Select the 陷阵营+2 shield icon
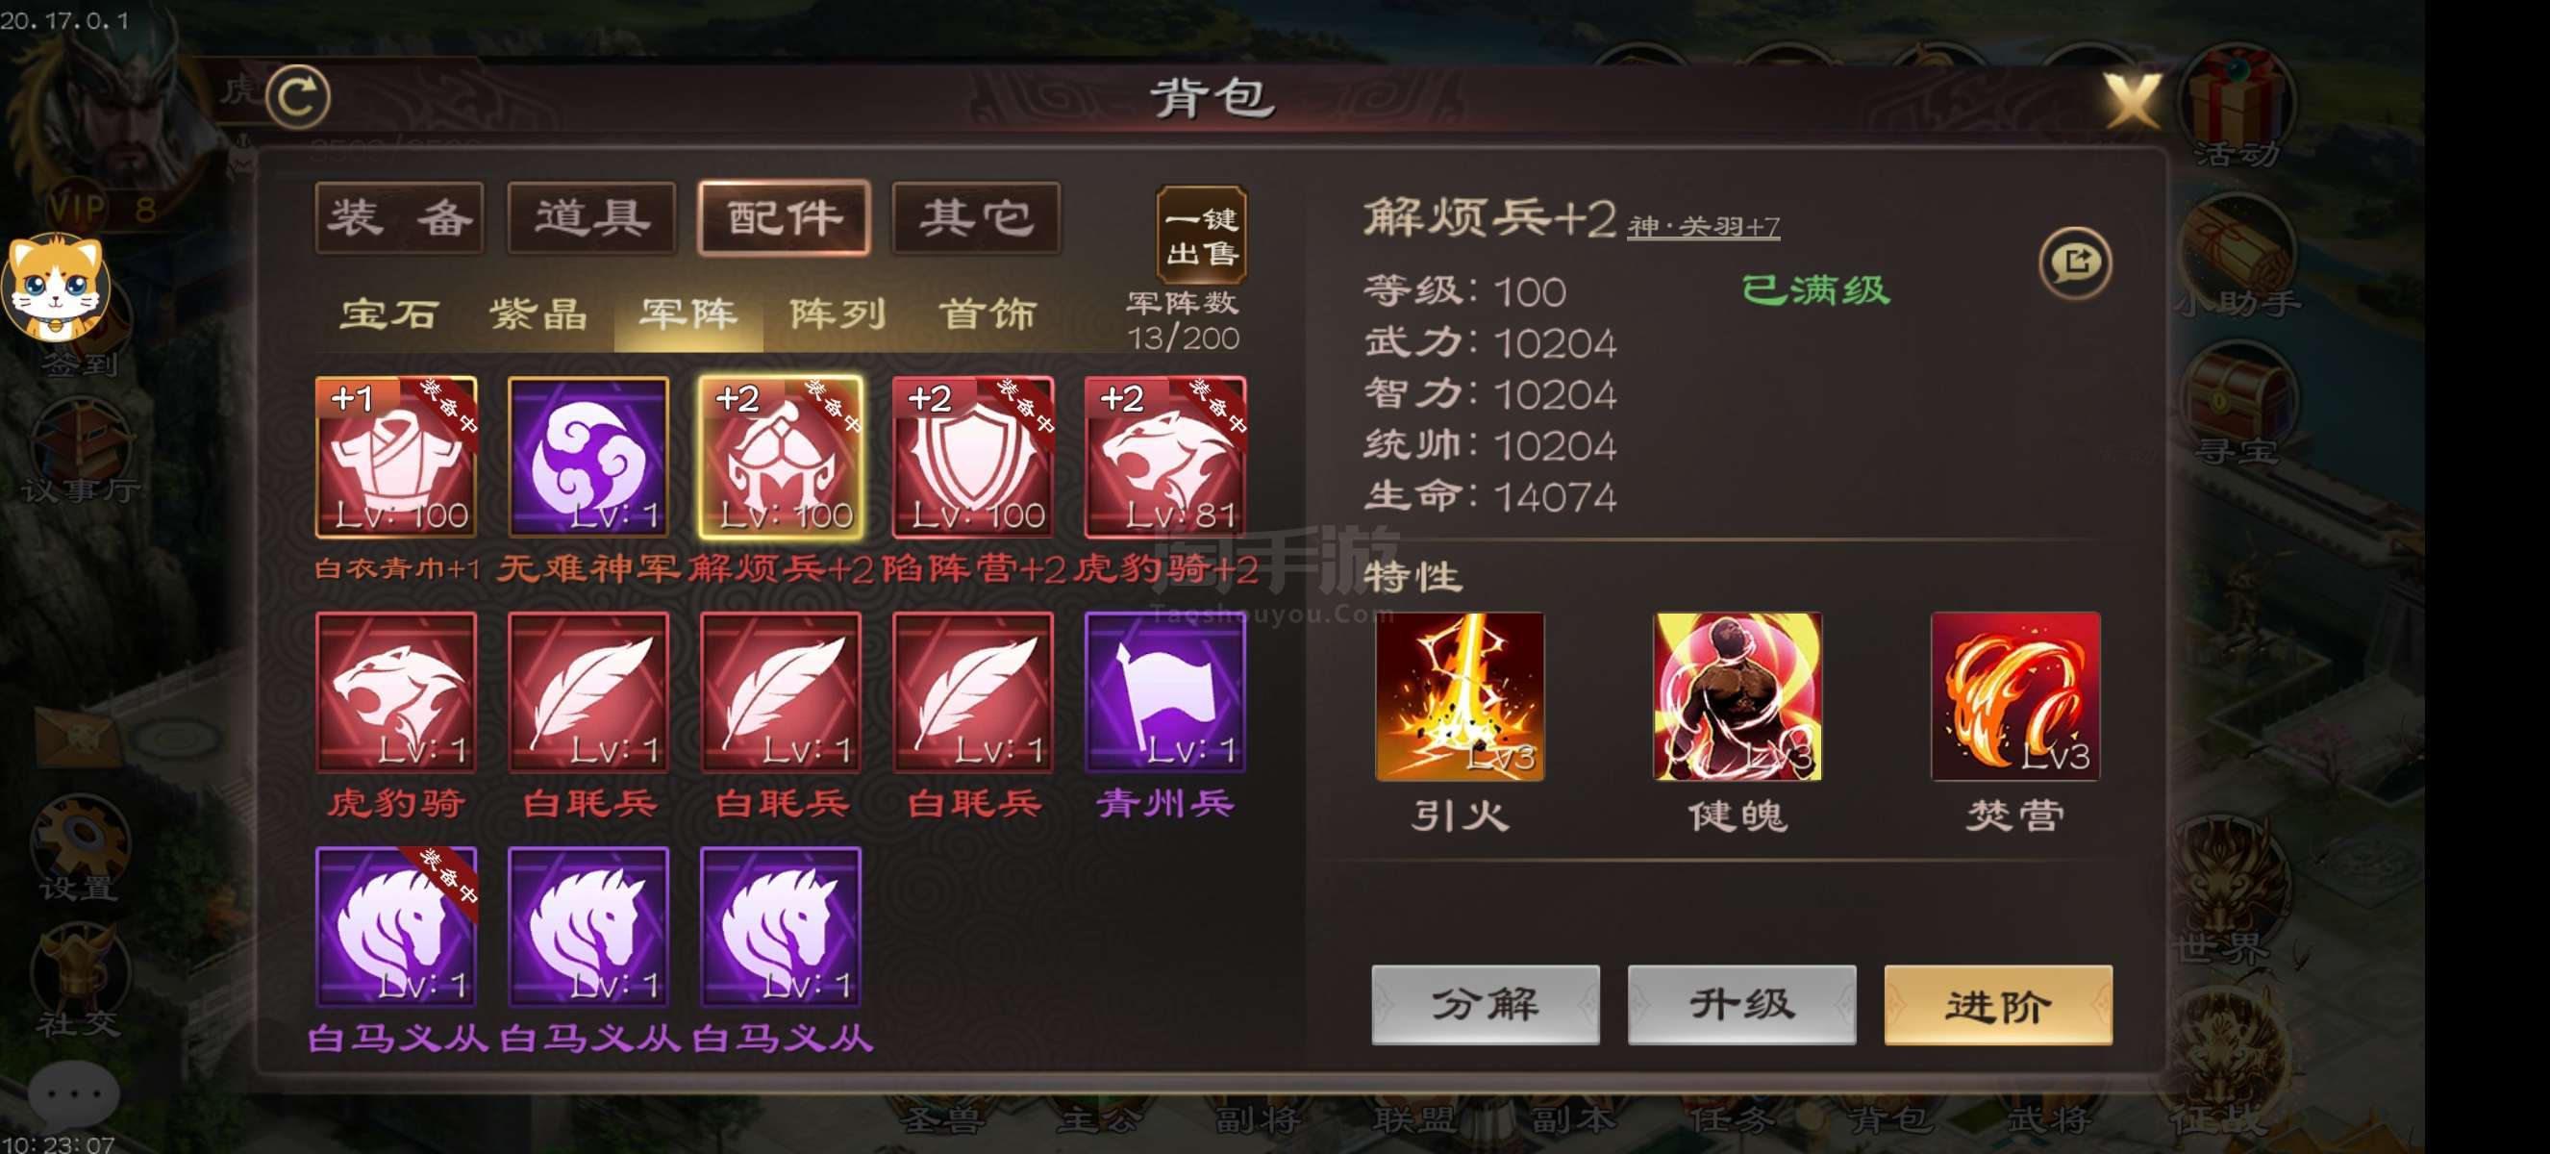2550x1154 pixels. 972,457
